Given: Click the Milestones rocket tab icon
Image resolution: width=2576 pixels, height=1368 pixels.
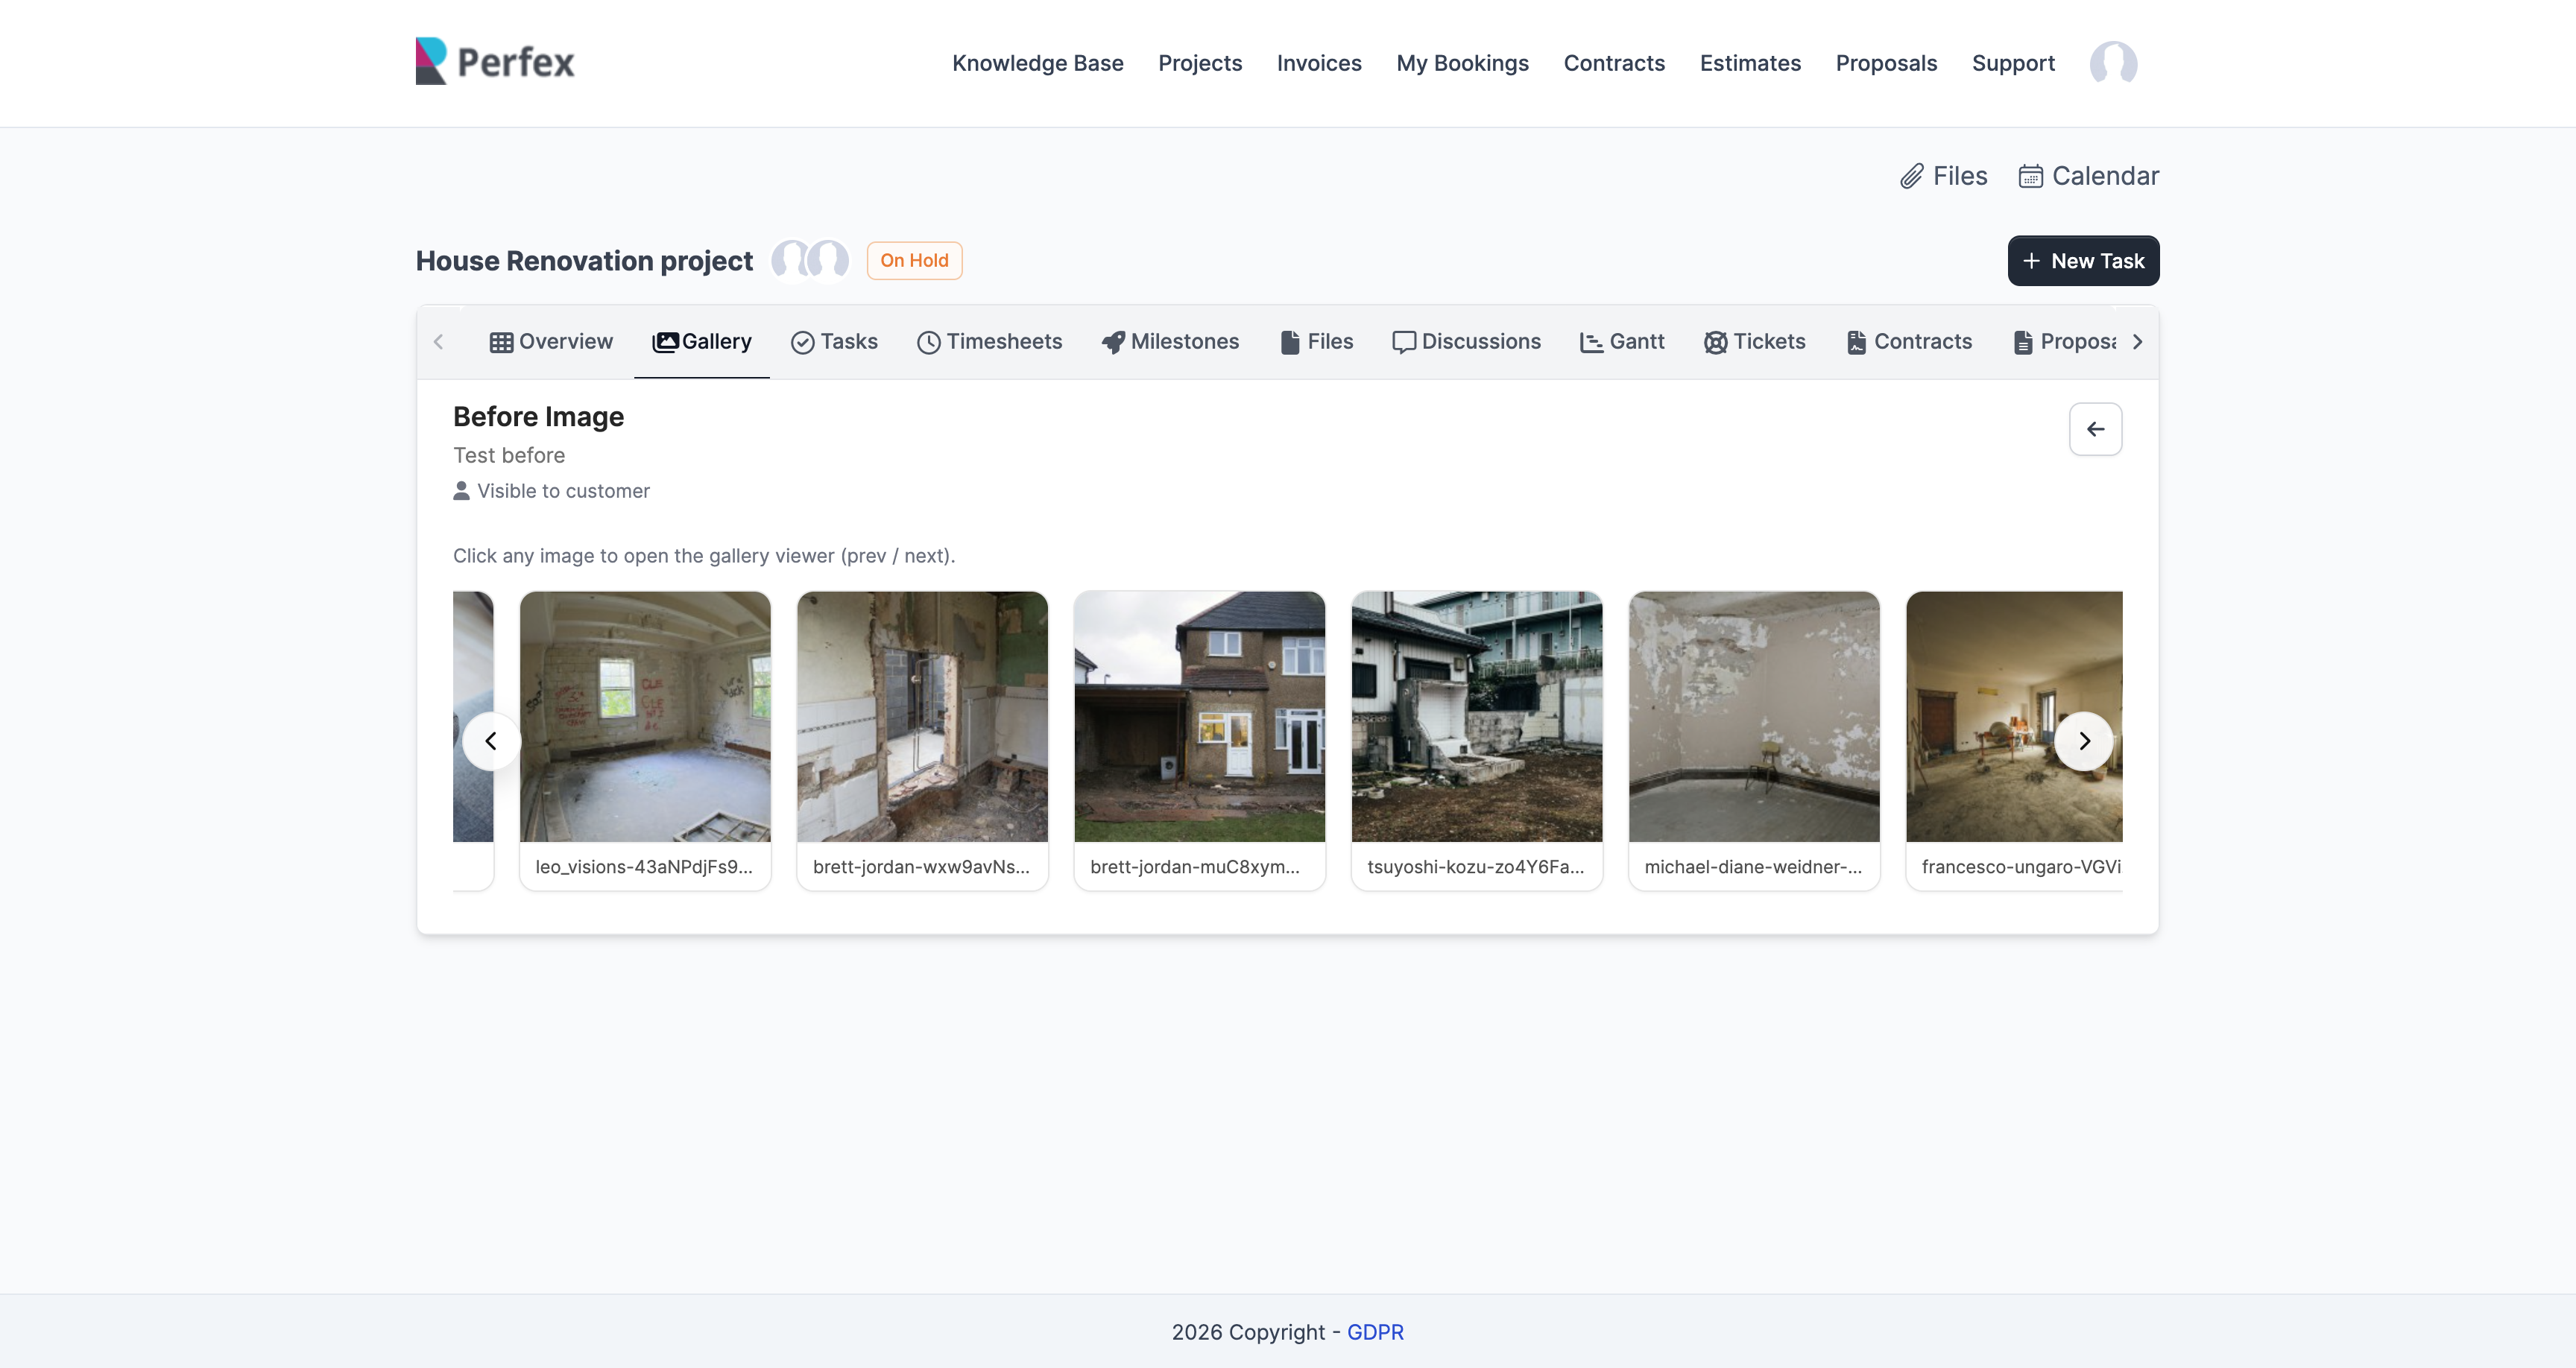Looking at the screenshot, I should pos(1112,342).
